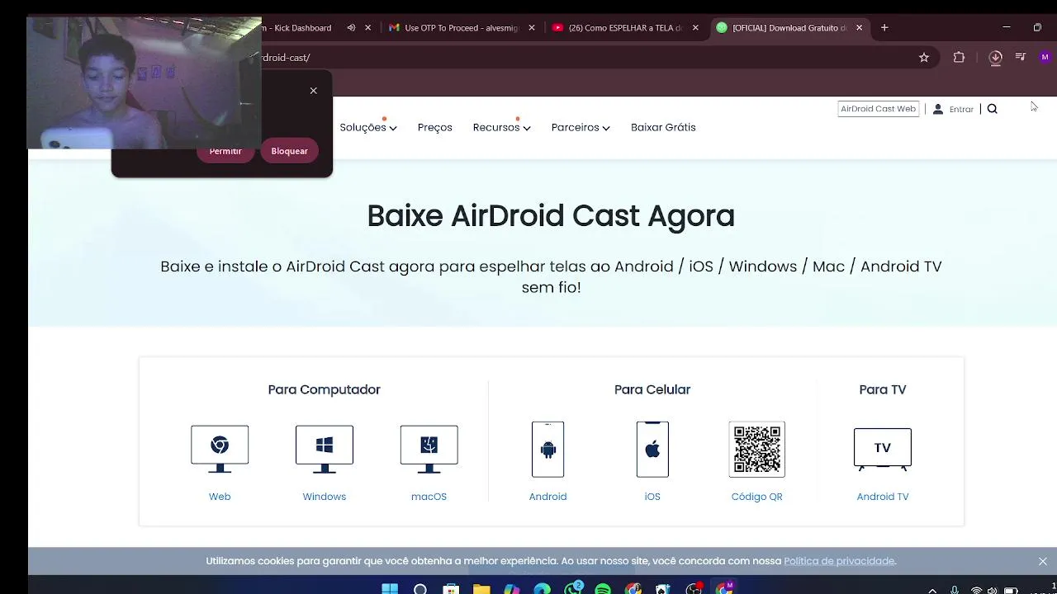Open the Solitaire cards app in taskbar
This screenshot has height=594, width=1057.
tap(663, 589)
